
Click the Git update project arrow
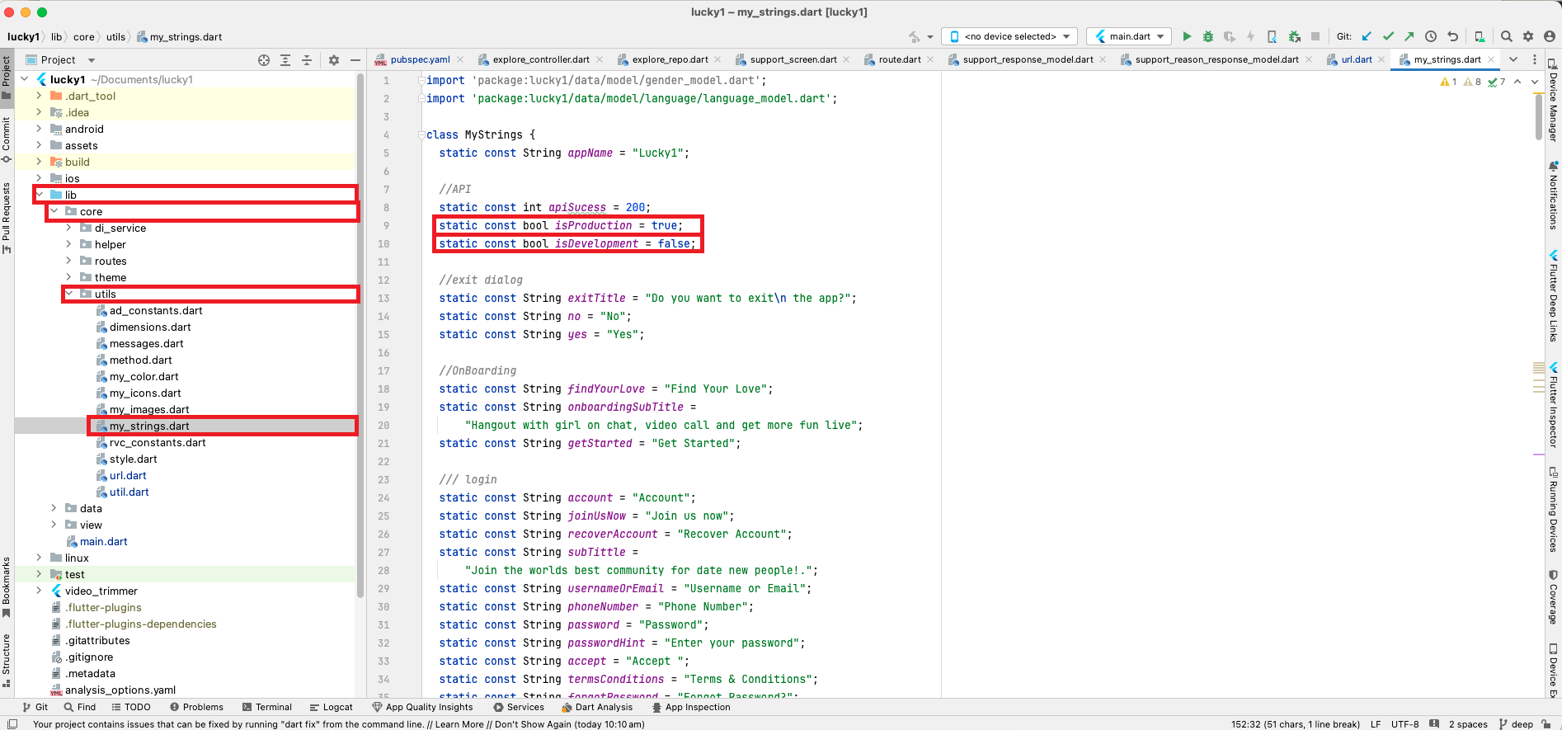(x=1367, y=36)
